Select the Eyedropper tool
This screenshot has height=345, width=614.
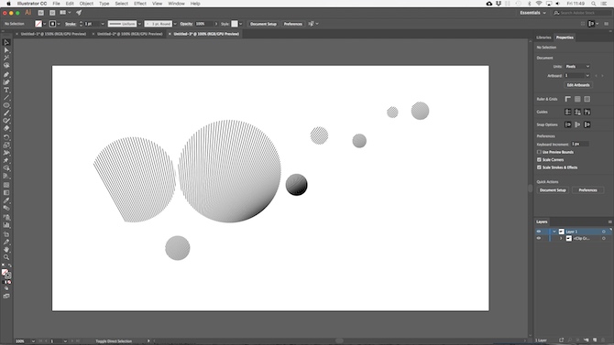pos(6,200)
